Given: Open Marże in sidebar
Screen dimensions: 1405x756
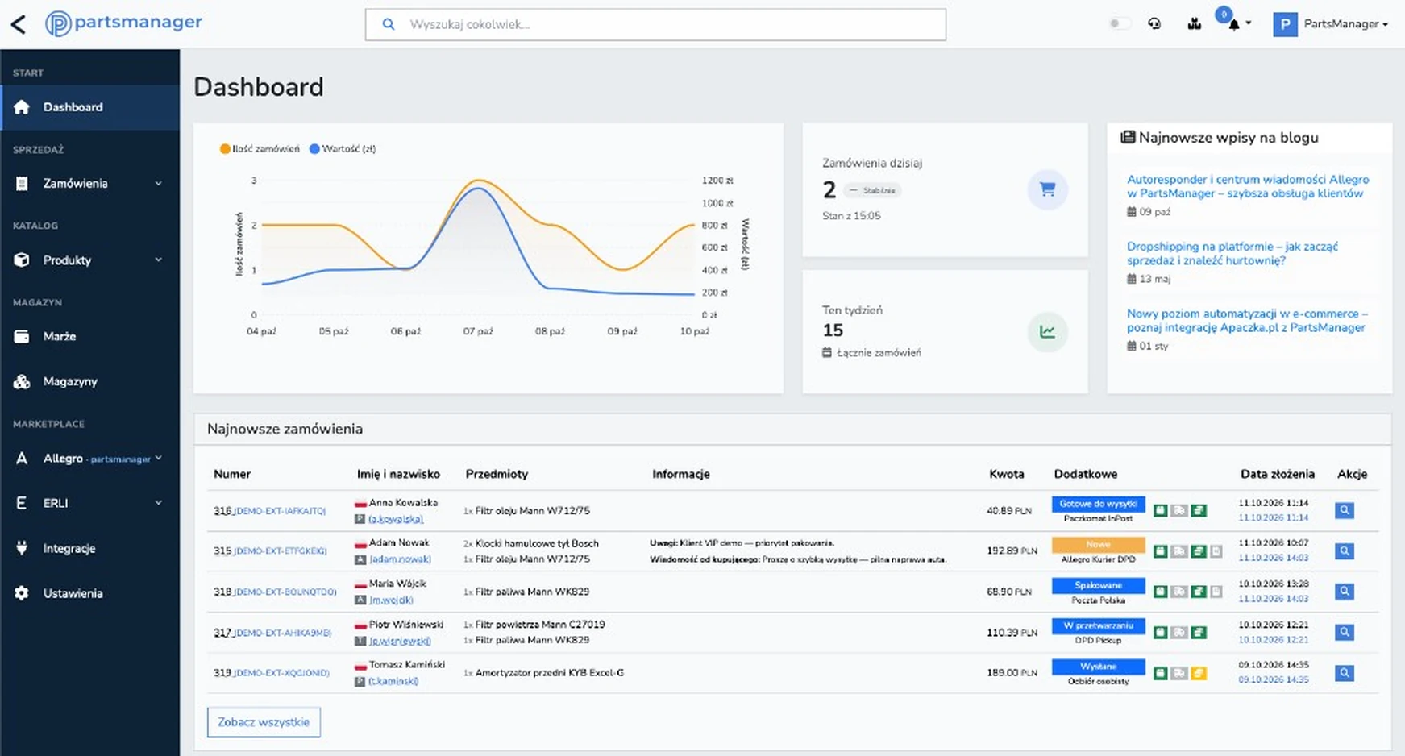Looking at the screenshot, I should point(89,337).
